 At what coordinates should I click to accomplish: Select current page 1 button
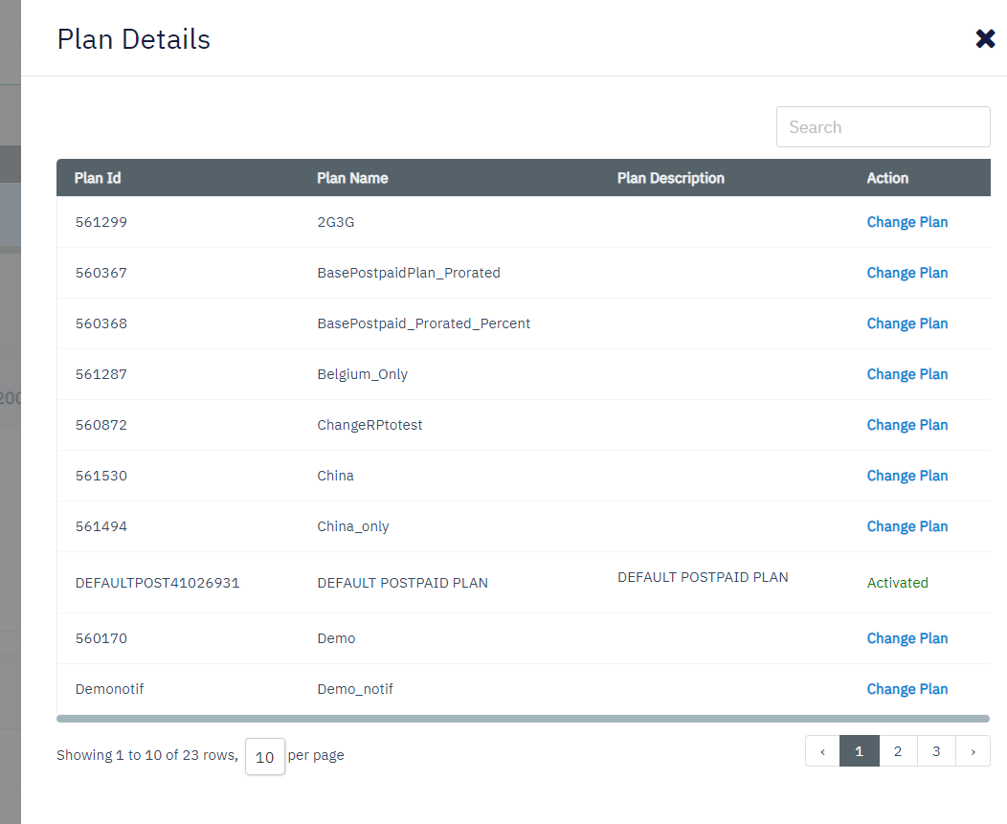pos(859,751)
